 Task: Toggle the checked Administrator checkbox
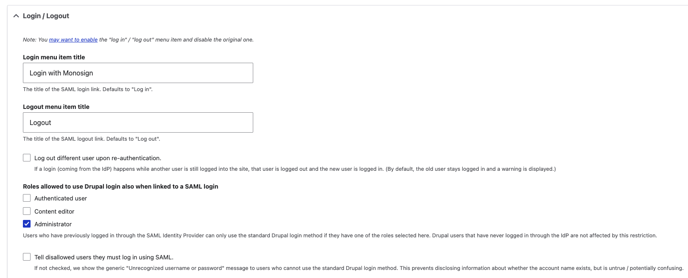pyautogui.click(x=26, y=224)
